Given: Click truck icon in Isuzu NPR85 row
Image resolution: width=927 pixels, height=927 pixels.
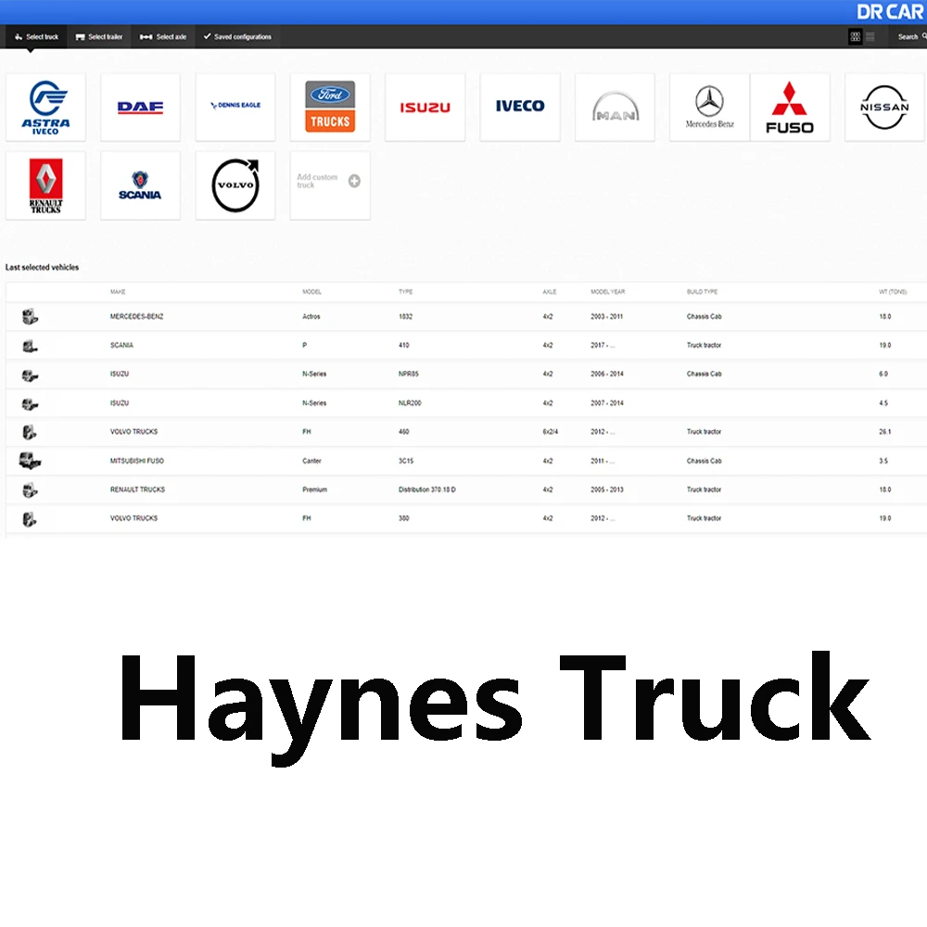Looking at the screenshot, I should pyautogui.click(x=30, y=375).
